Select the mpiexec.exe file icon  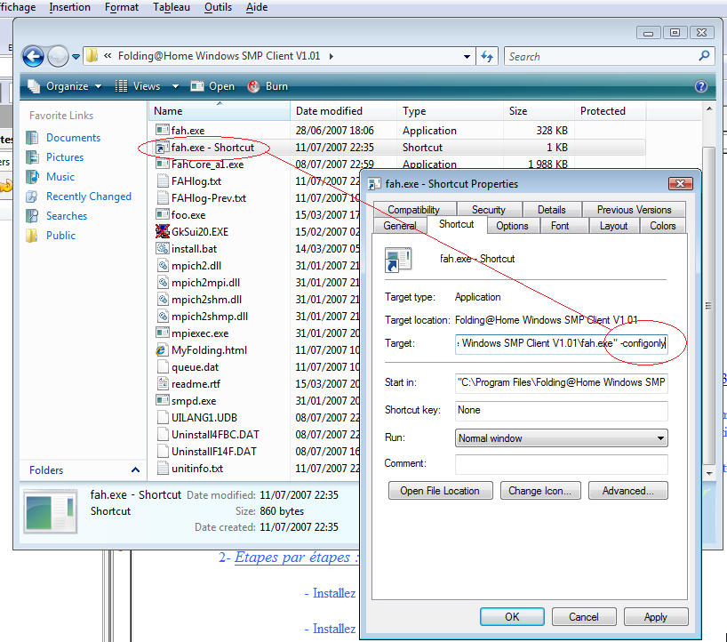point(163,333)
